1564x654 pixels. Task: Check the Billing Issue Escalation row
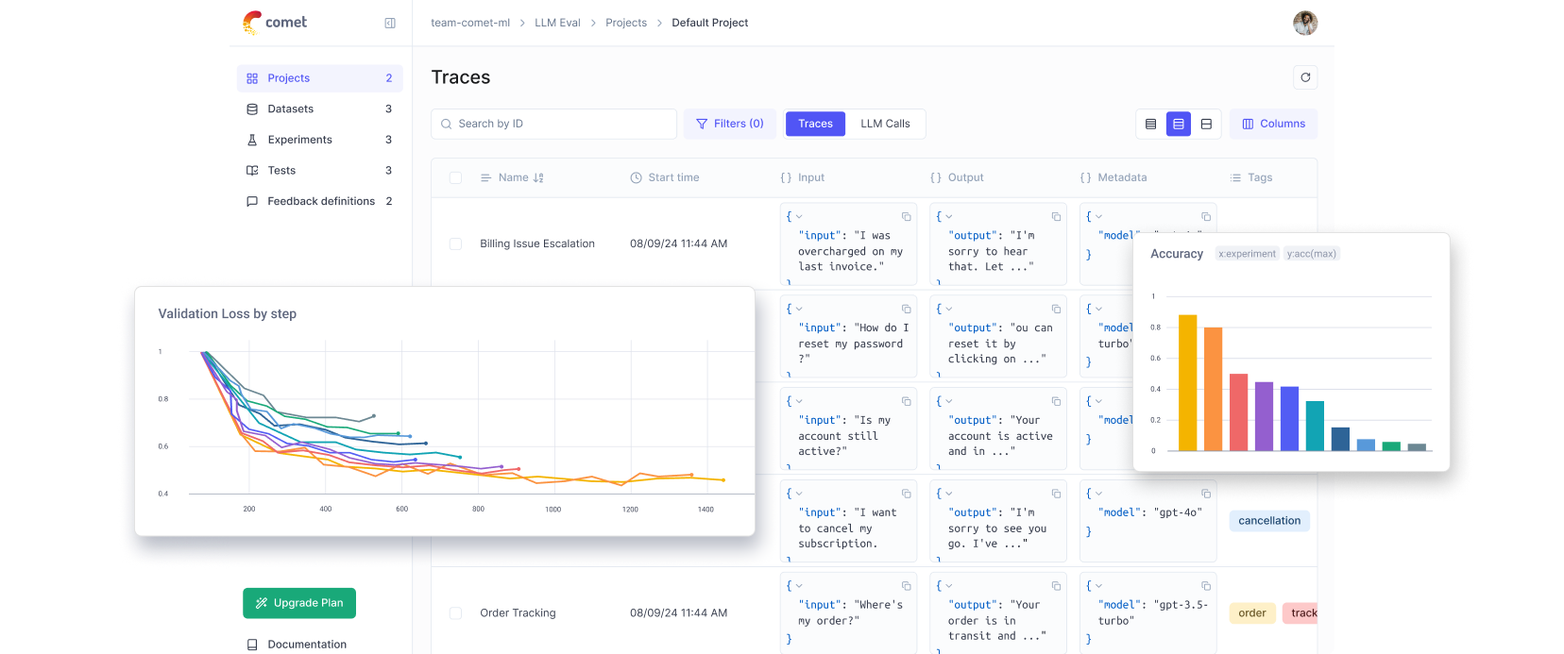456,243
